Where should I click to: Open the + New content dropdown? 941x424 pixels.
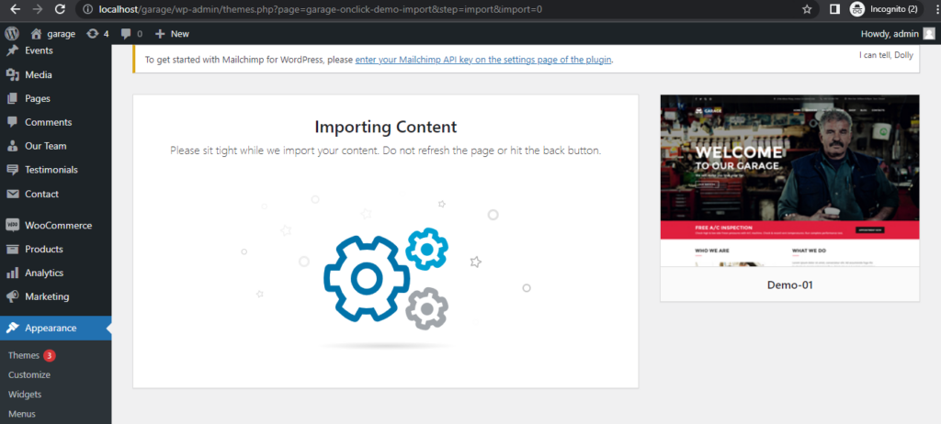[x=172, y=34]
